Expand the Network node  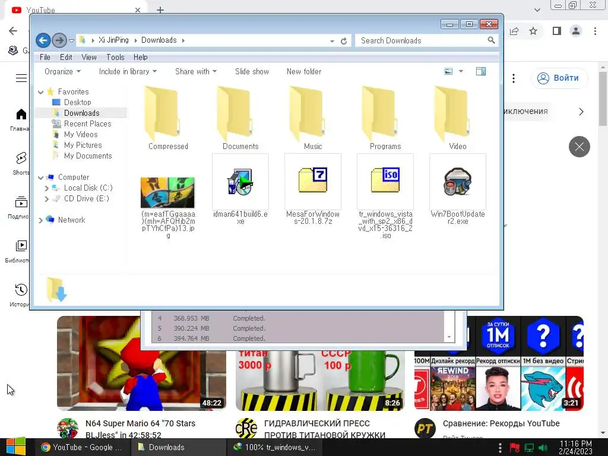(41, 220)
